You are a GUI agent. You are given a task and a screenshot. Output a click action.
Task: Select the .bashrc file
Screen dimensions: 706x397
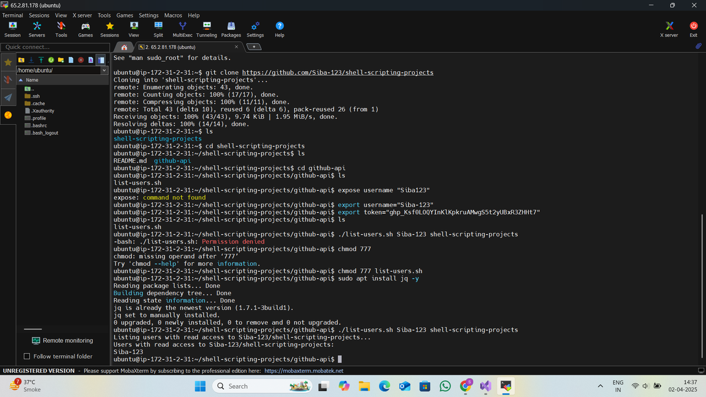pos(35,125)
